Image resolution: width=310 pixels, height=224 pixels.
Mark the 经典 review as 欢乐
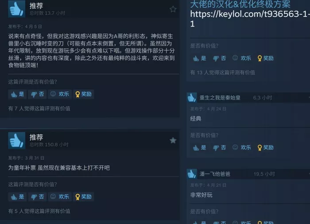[x=242, y=147]
